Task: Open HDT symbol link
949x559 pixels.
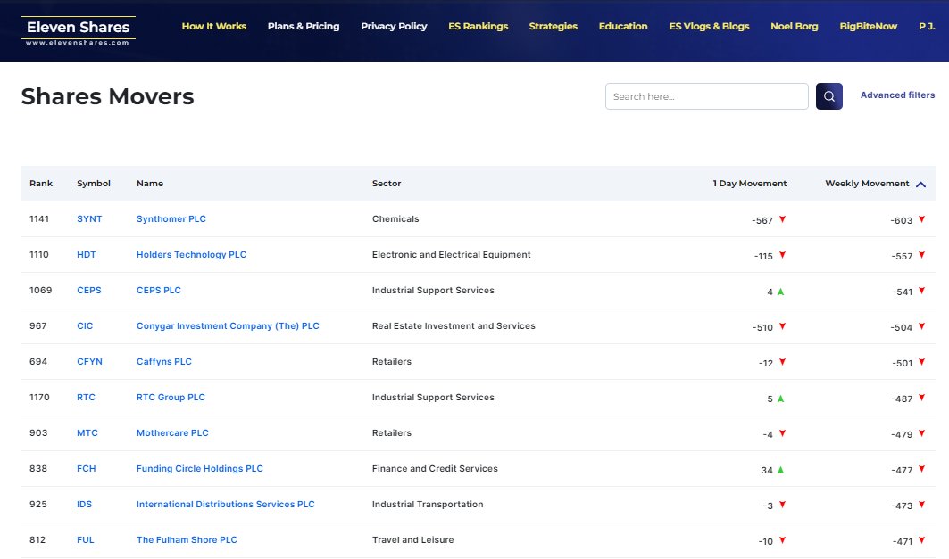Action: tap(86, 254)
